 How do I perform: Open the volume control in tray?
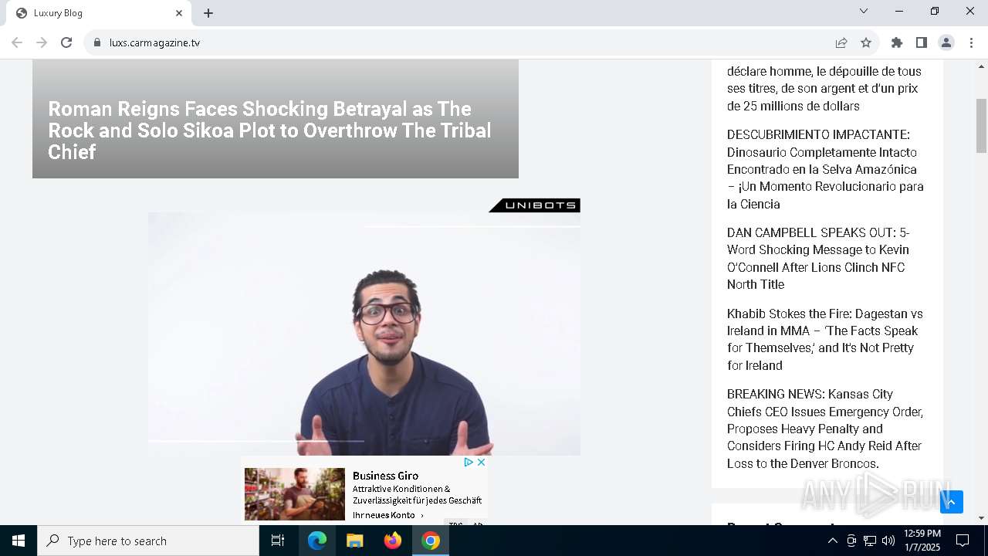point(888,541)
